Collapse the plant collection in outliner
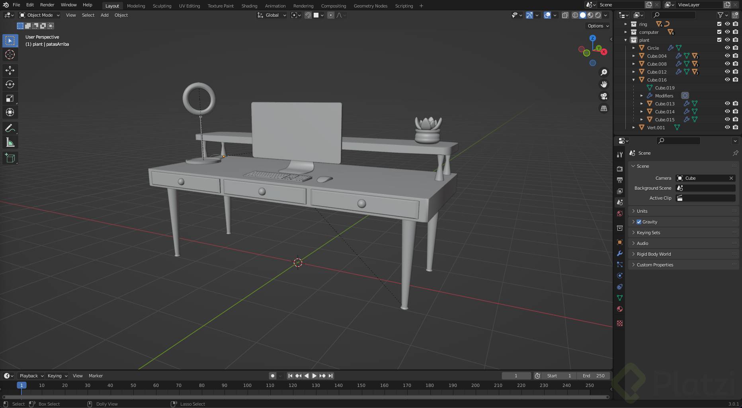Image resolution: width=742 pixels, height=408 pixels. 626,40
